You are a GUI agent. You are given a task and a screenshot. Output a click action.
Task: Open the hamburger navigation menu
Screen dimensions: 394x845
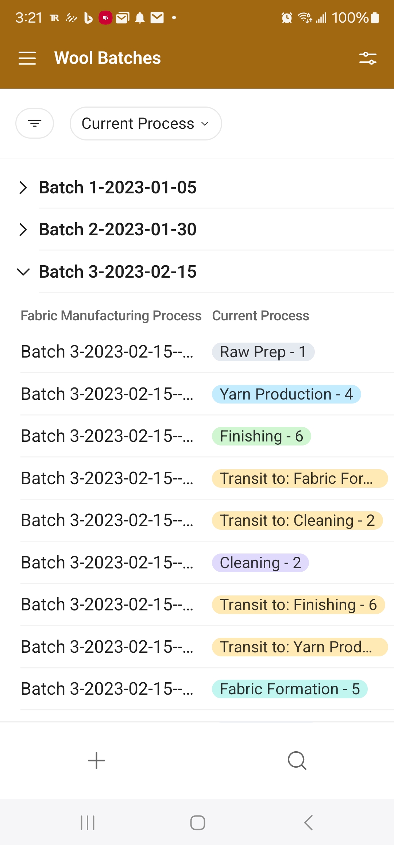click(27, 58)
